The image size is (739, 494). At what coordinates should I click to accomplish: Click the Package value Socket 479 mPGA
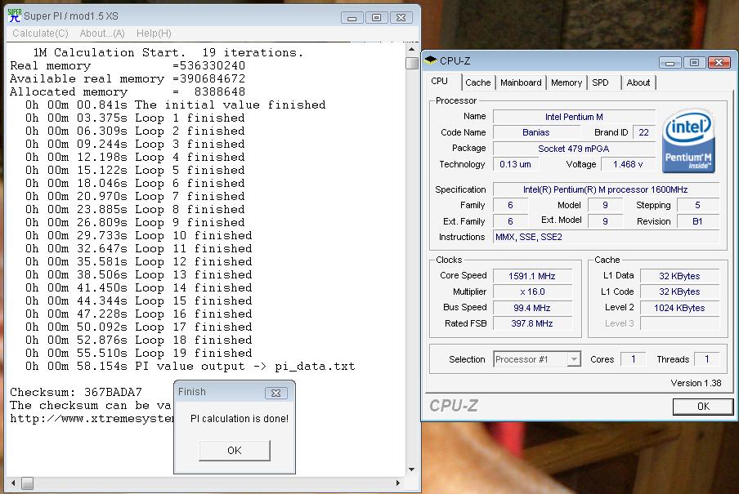[574, 149]
